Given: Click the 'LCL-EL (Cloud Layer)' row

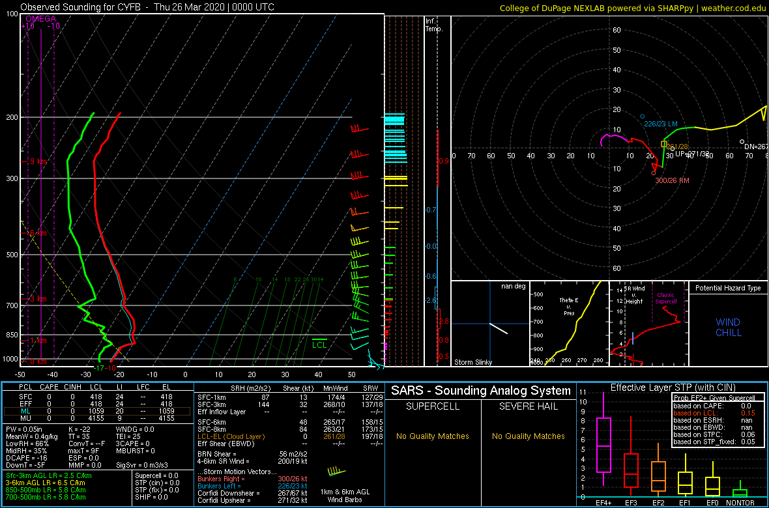Looking at the screenshot, I should [291, 436].
